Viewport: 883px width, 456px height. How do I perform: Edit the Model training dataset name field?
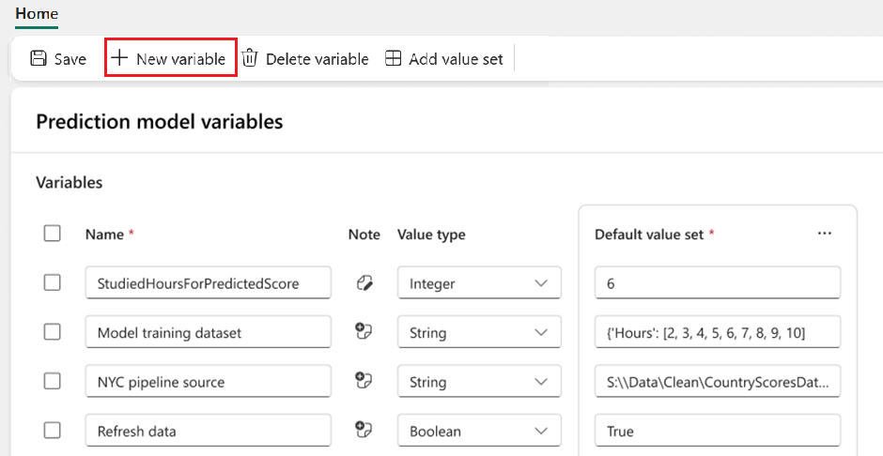click(208, 332)
